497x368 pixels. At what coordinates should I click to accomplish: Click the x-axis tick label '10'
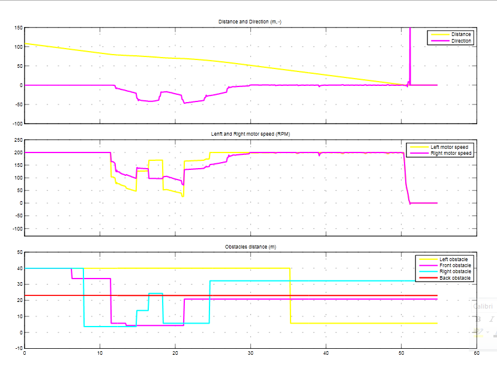(x=100, y=353)
